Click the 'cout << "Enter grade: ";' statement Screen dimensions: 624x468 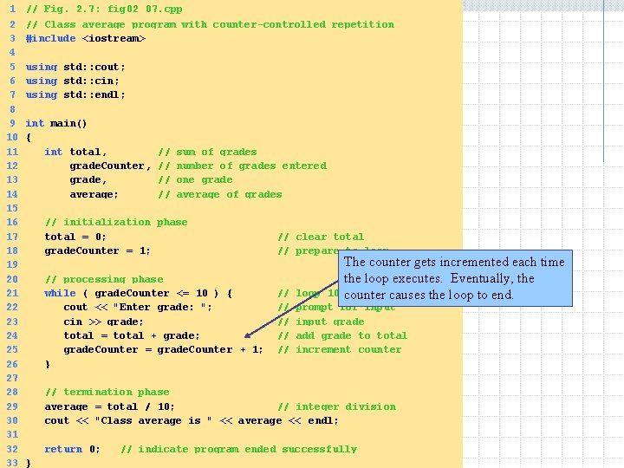pos(138,307)
